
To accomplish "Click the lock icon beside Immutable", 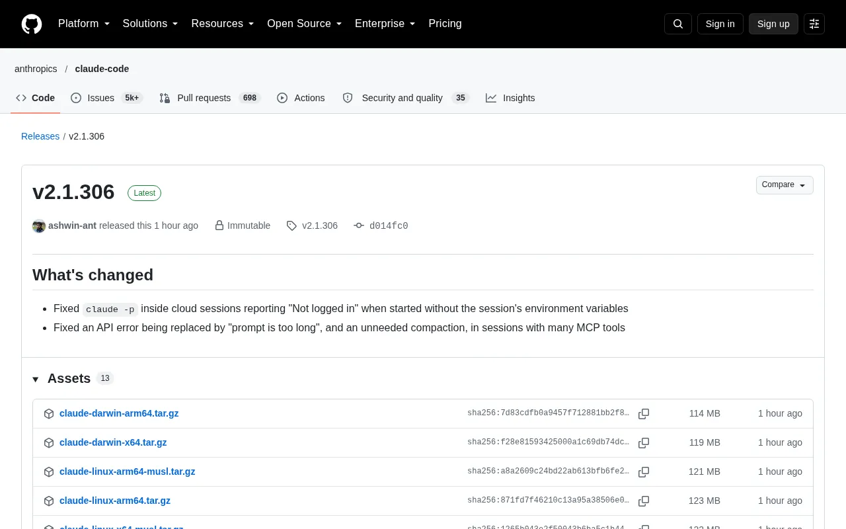I will click(219, 225).
